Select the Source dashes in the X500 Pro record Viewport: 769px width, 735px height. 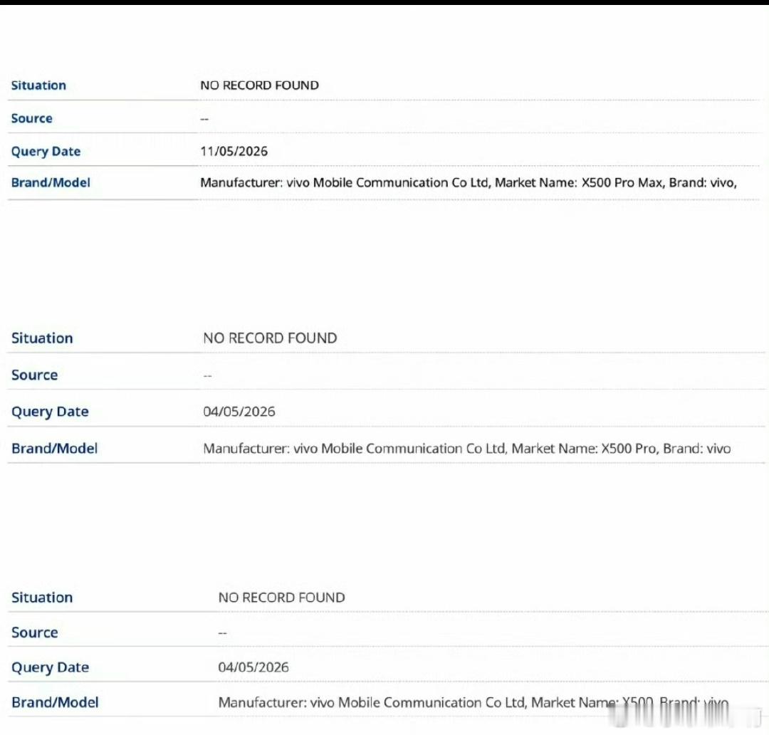point(207,376)
